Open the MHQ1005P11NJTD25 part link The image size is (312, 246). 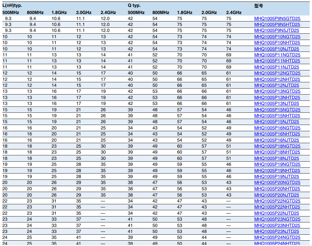[277, 67]
